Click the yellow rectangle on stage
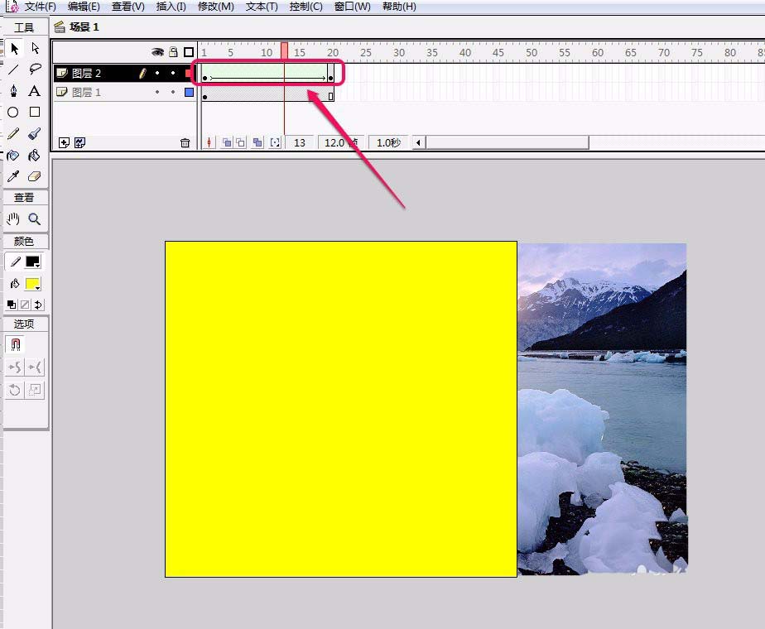 click(x=341, y=409)
